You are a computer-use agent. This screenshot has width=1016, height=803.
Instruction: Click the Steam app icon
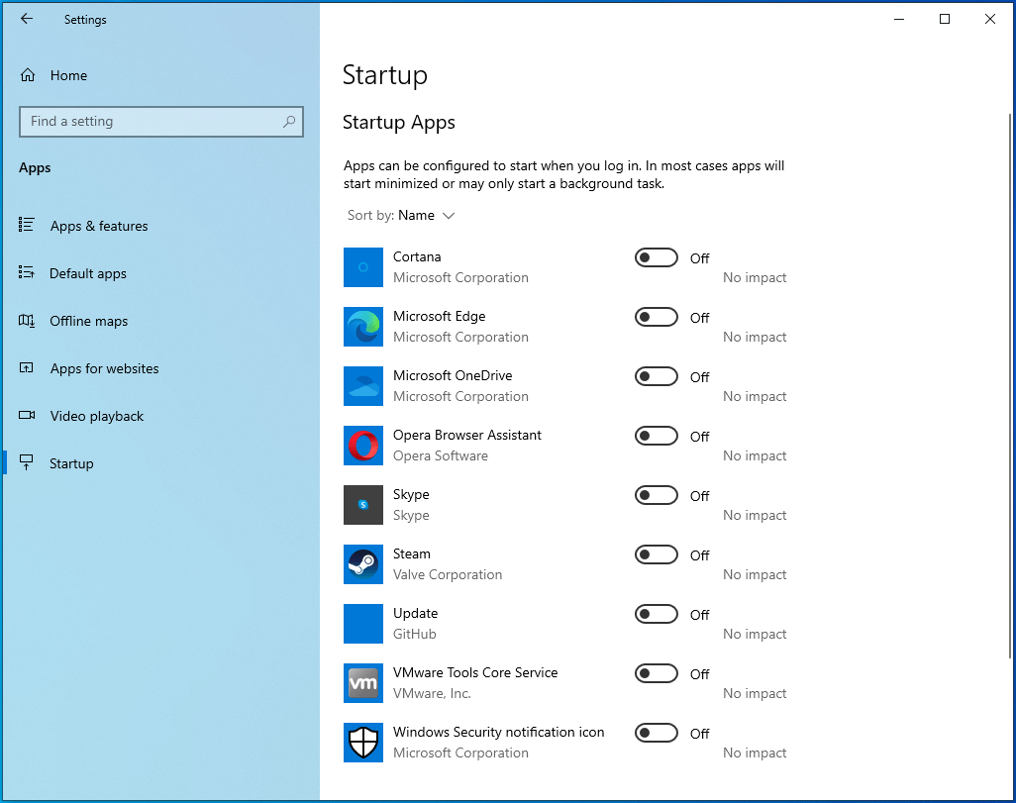362,564
